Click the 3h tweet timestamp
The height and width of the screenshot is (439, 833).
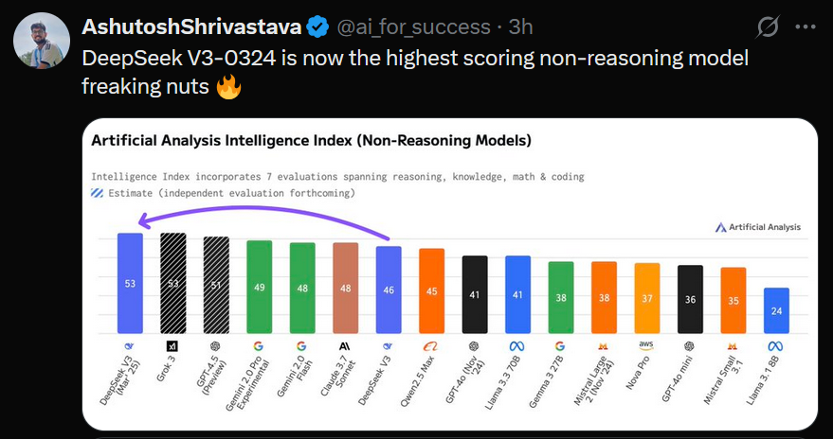tap(520, 26)
